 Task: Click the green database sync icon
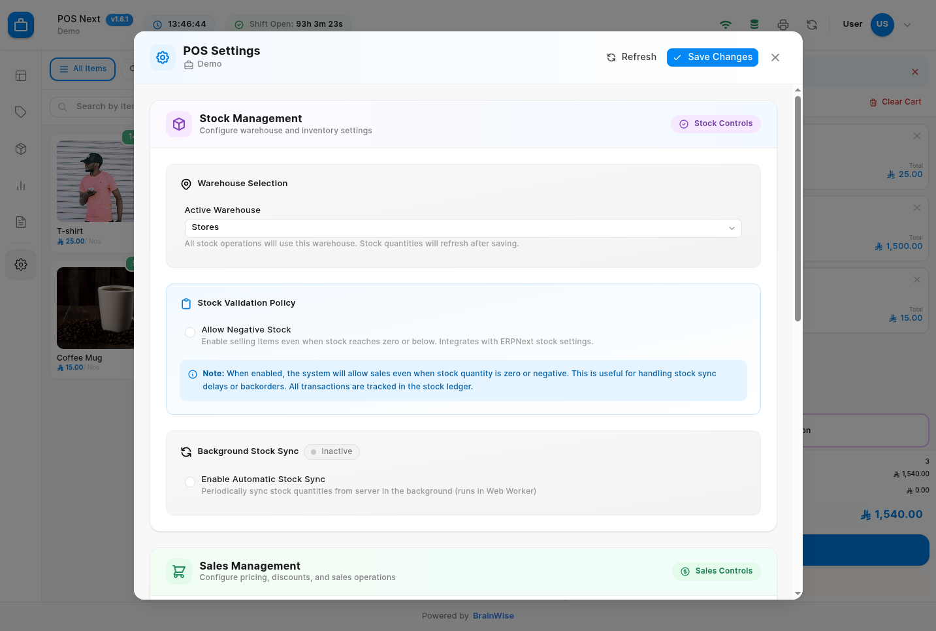coord(754,25)
